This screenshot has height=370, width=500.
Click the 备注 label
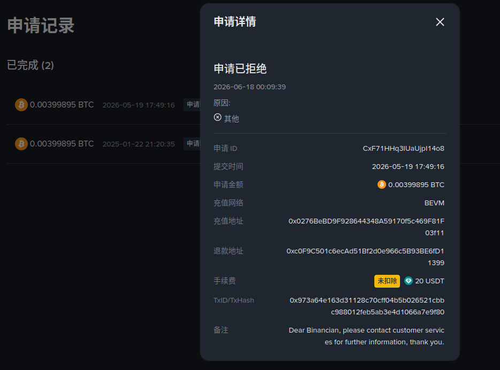[x=221, y=330]
